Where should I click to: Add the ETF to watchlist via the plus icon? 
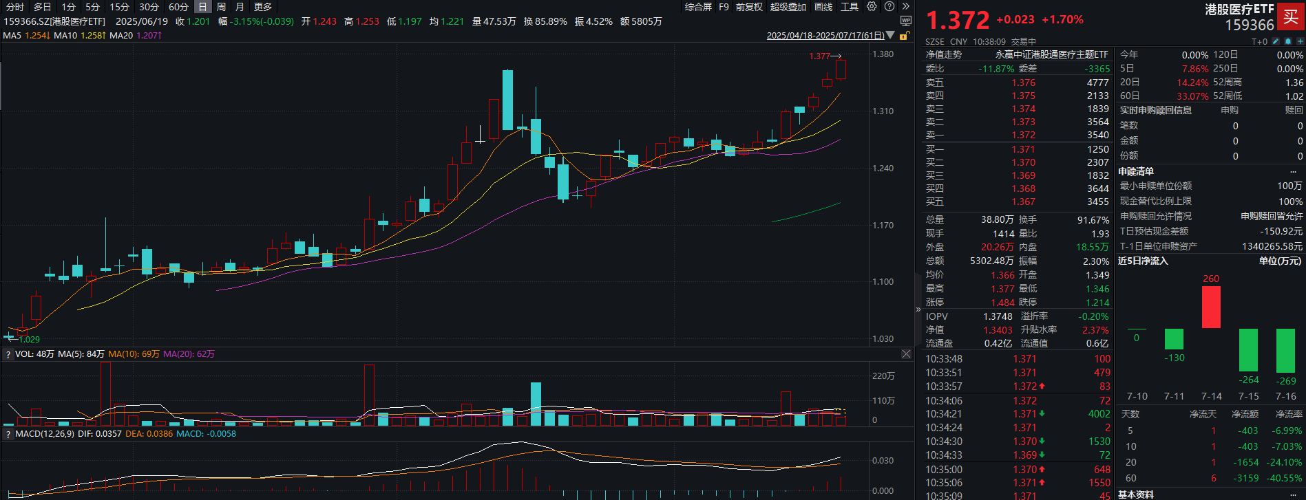point(1300,41)
